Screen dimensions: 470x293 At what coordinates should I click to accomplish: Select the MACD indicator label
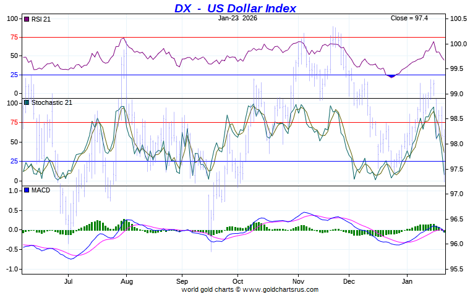[x=40, y=190]
